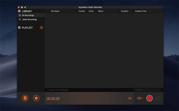This screenshot has height=111, width=179.
Task: Click the 00:00:00 playback timer area
Action: [x=53, y=99]
